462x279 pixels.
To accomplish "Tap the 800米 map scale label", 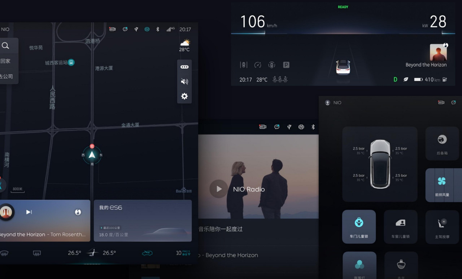I will (x=17, y=190).
